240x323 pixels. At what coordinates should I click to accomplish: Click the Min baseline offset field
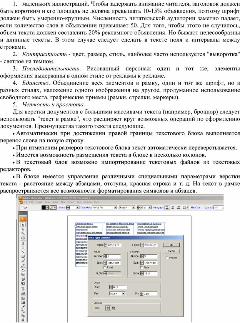tap(150, 294)
